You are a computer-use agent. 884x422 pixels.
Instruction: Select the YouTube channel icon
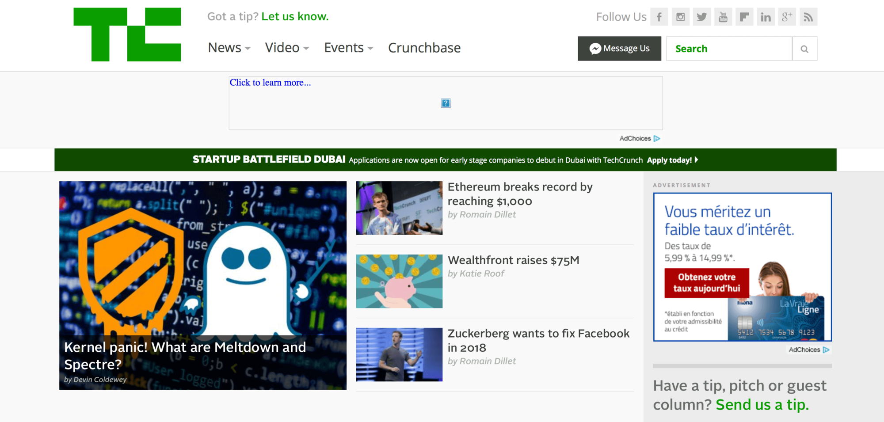(723, 16)
